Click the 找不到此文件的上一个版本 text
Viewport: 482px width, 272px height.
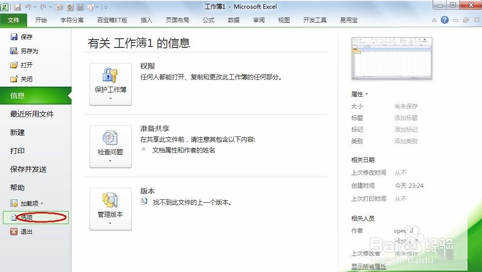coord(192,202)
